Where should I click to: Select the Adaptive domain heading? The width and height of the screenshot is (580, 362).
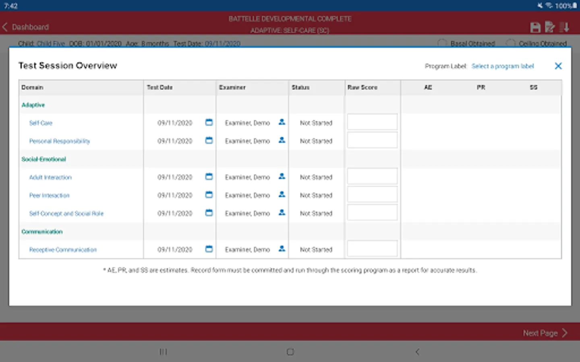[33, 105]
